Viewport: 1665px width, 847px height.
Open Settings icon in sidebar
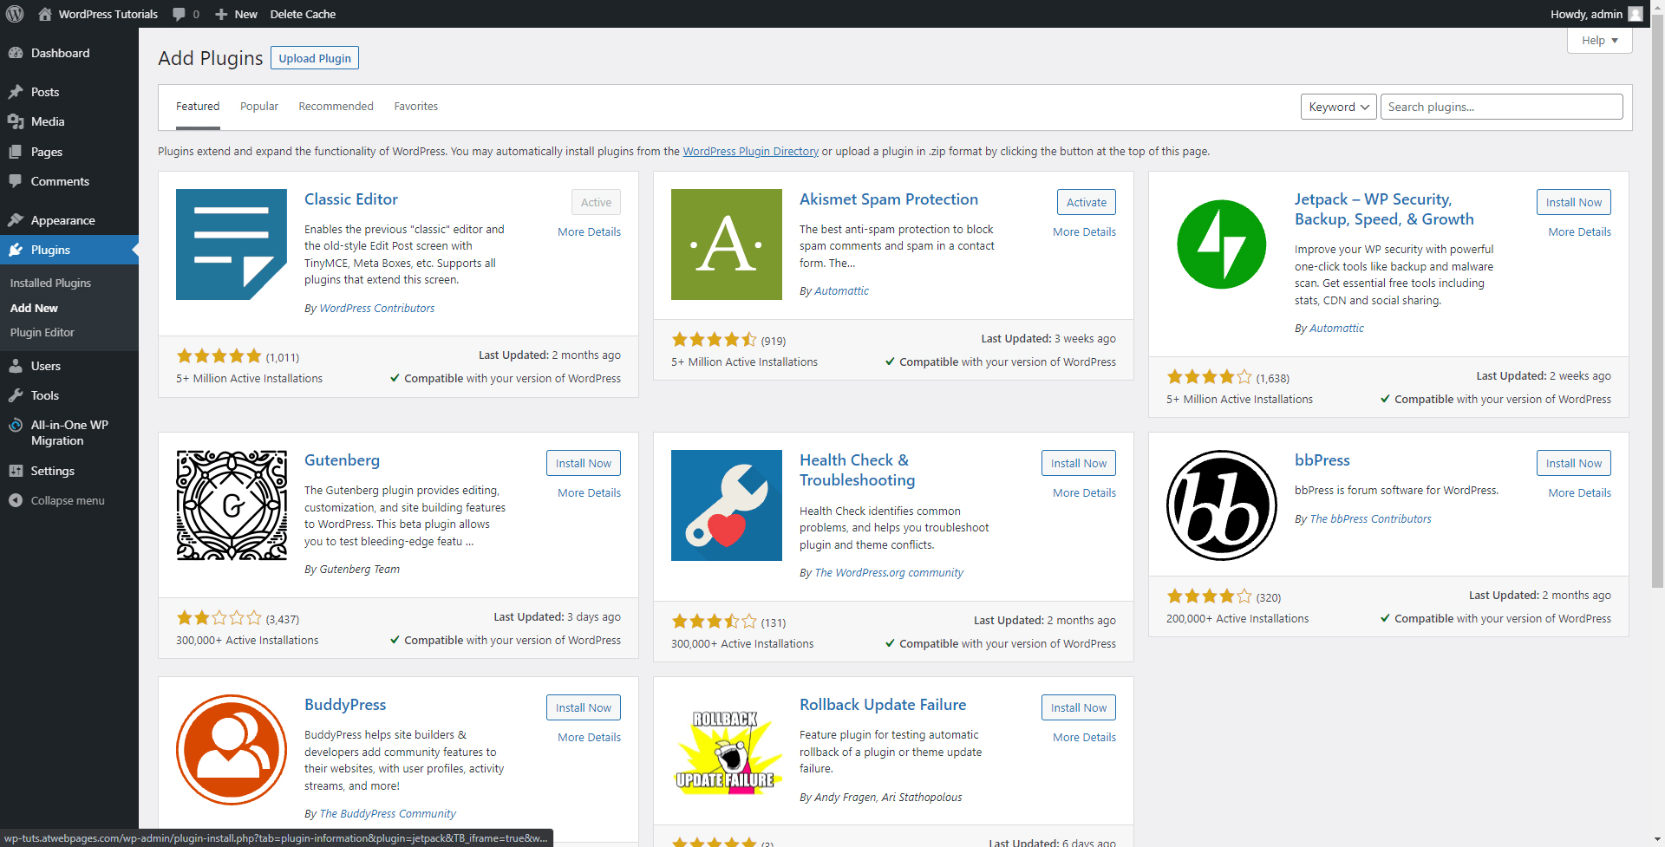coord(16,471)
